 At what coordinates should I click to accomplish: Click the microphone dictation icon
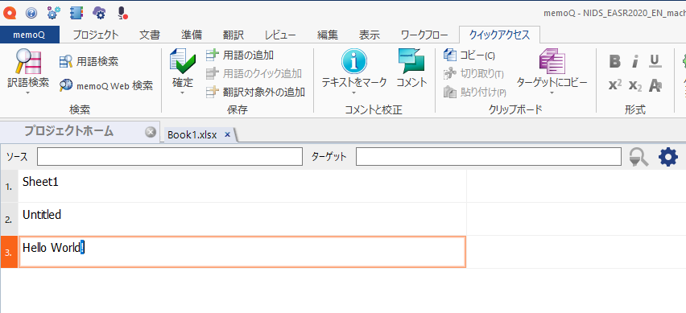(x=122, y=13)
